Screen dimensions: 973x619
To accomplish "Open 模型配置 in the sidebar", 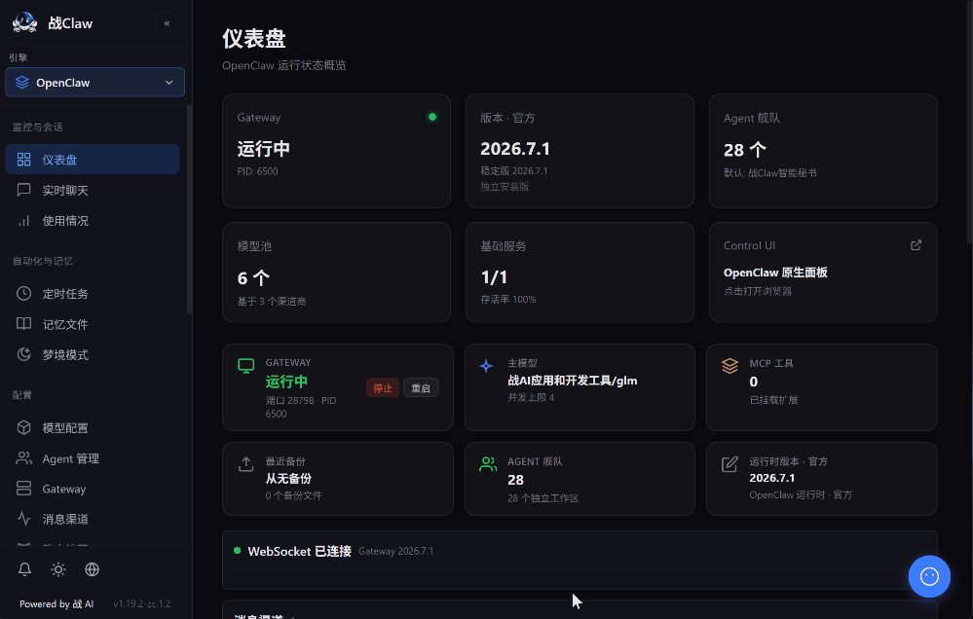I will point(93,427).
